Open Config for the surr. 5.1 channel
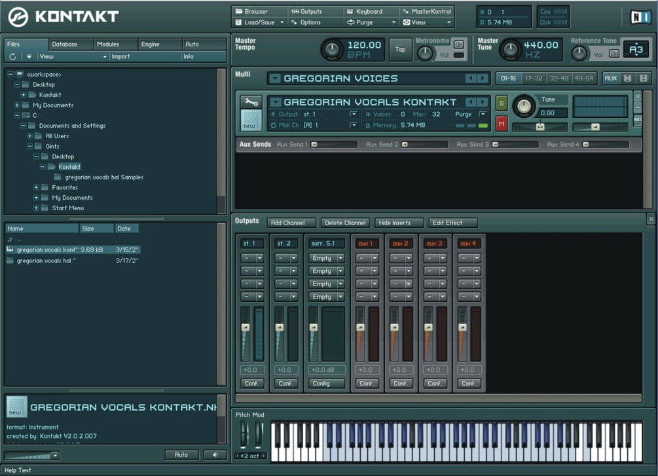Image resolution: width=658 pixels, height=476 pixels. click(x=327, y=383)
